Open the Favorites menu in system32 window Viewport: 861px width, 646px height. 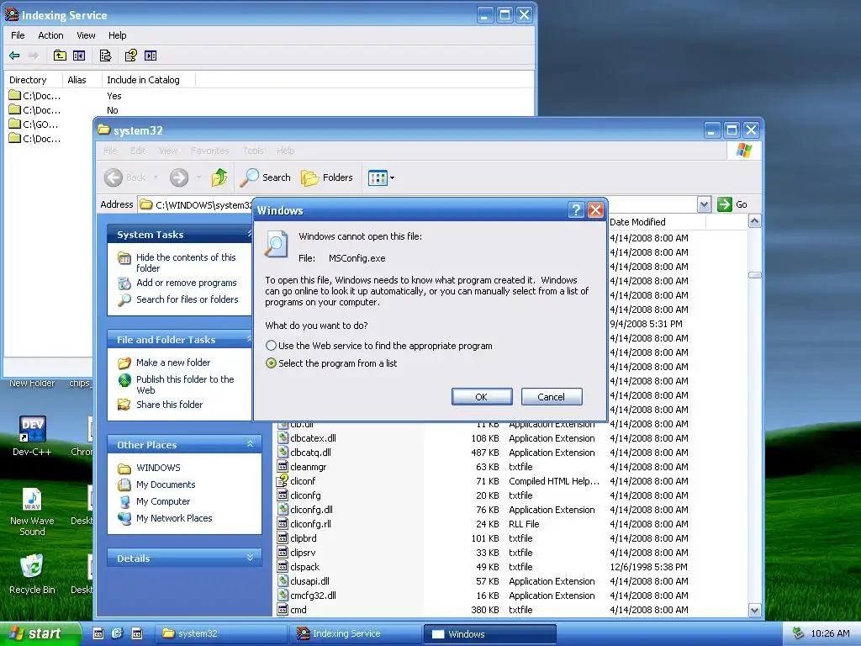pos(209,151)
